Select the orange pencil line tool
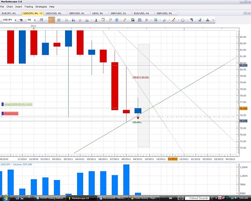251x201 pixels. coord(173,20)
